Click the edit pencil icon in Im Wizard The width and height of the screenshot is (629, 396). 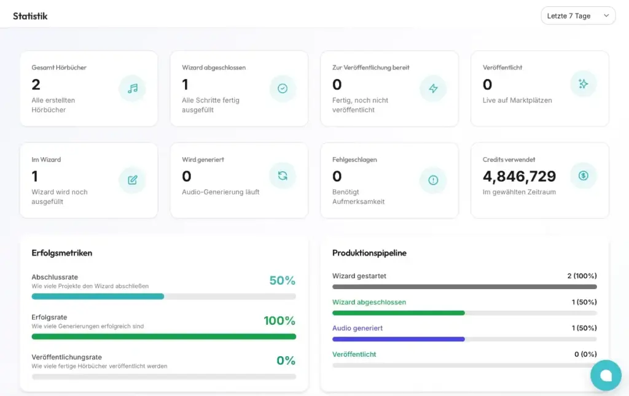(x=132, y=180)
